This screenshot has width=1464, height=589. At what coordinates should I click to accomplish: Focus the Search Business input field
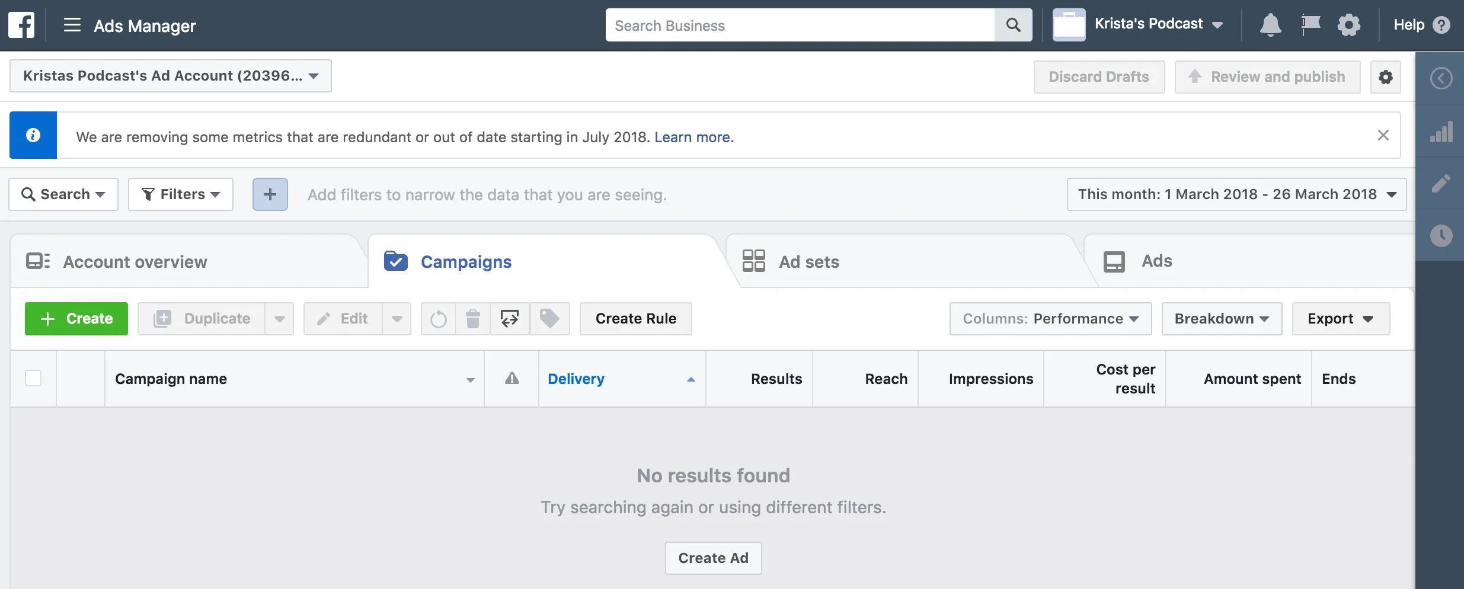800,25
